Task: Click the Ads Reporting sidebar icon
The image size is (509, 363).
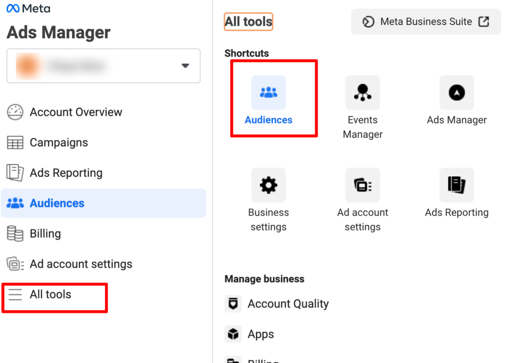Action: [15, 173]
